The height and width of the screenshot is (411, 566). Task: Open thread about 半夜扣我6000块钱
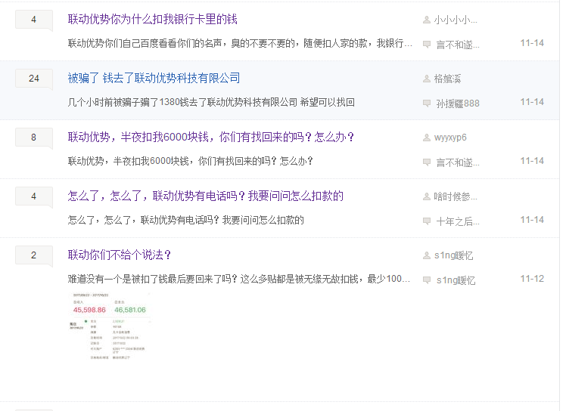pos(211,137)
